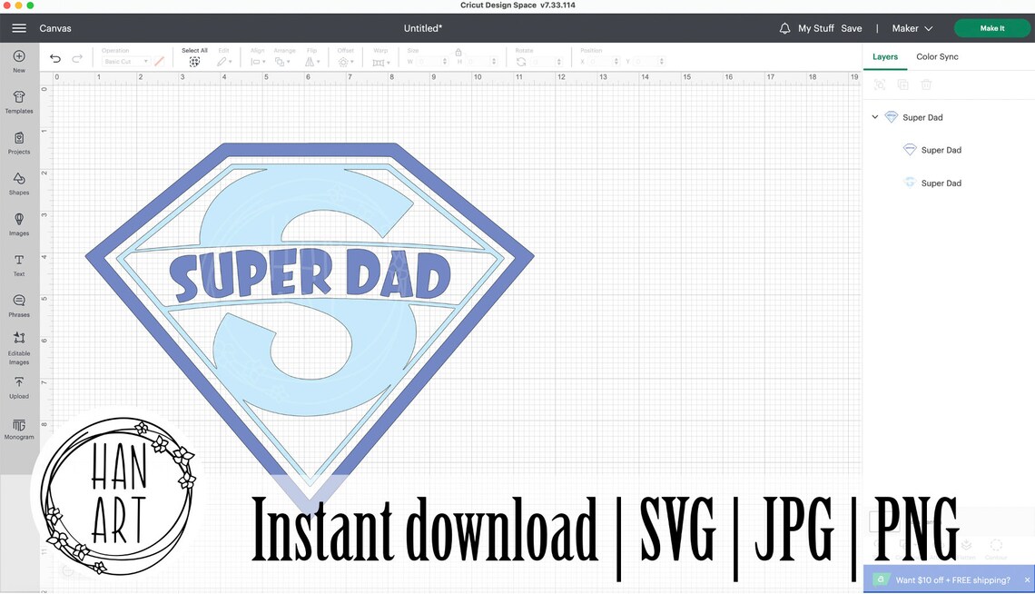1035x594 pixels.
Task: Click the Undo arrow in the toolbar
Action: tap(54, 57)
